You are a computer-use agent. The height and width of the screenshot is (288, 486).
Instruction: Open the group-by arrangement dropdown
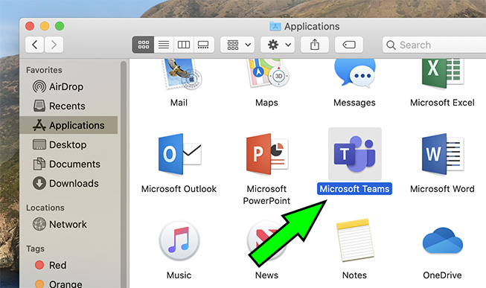click(237, 45)
